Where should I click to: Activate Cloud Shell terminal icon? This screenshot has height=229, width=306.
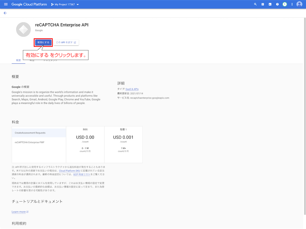(270, 4)
